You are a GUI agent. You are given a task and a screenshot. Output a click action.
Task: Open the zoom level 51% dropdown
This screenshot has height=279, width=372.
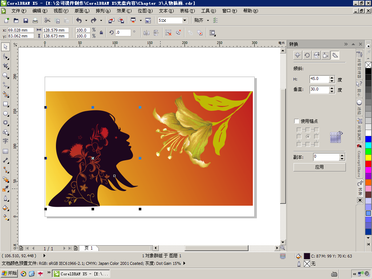tap(185, 21)
